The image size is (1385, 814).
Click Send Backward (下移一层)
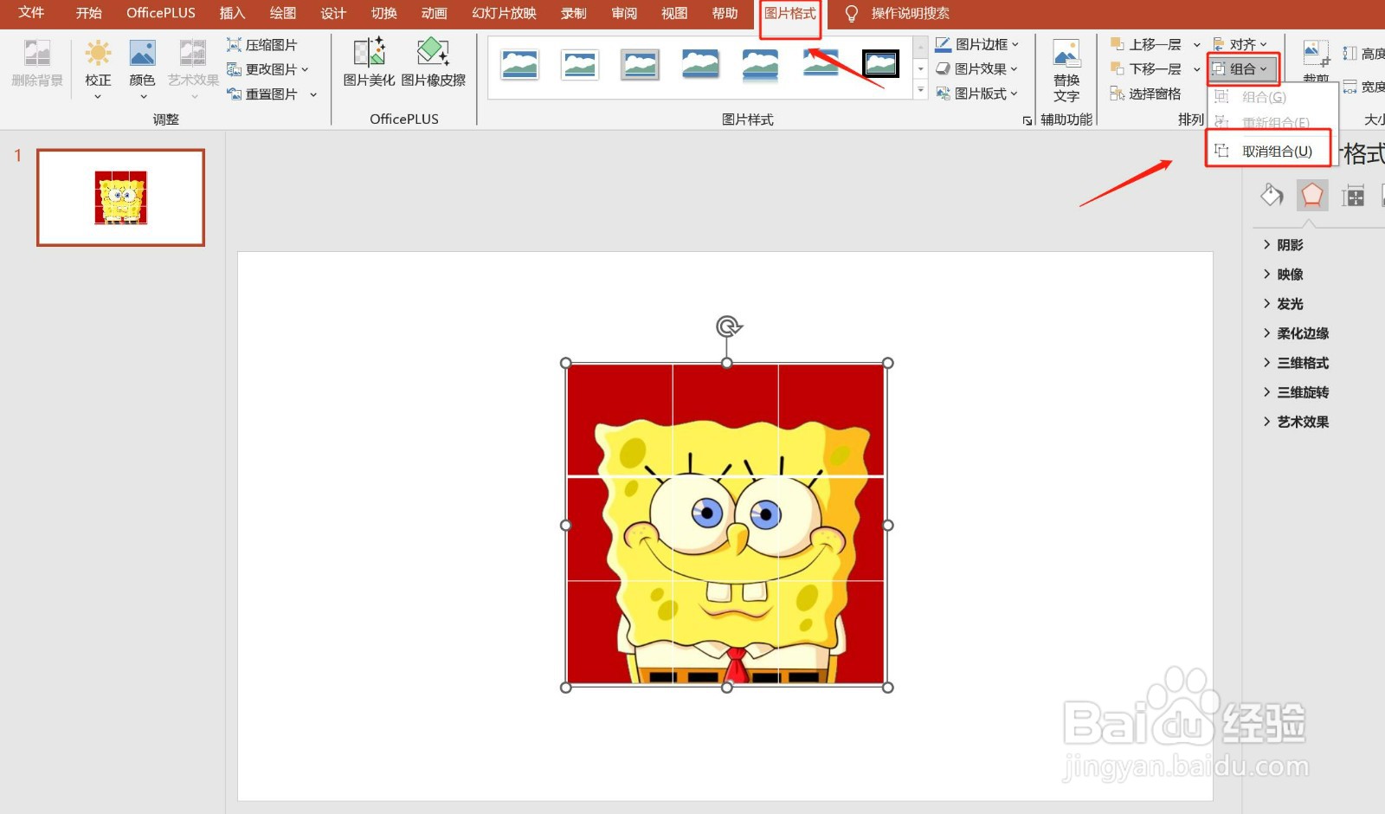click(1146, 68)
